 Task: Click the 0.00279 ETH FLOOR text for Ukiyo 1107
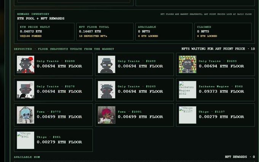click(x=221, y=117)
